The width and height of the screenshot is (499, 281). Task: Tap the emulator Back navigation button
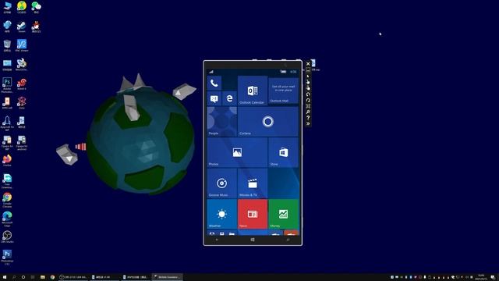coord(217,240)
